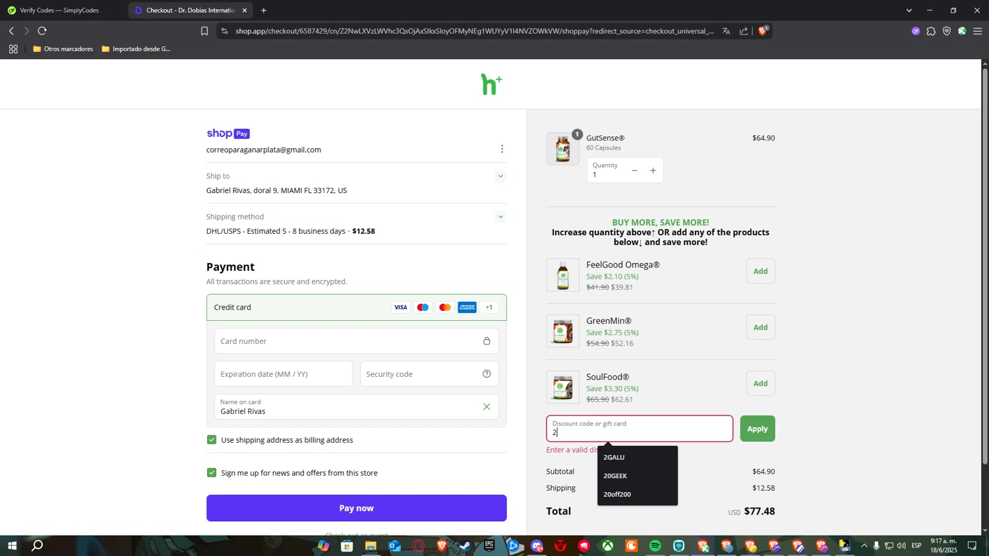The width and height of the screenshot is (989, 556).
Task: Switch the ESP keyboard language indicator
Action: (x=916, y=545)
